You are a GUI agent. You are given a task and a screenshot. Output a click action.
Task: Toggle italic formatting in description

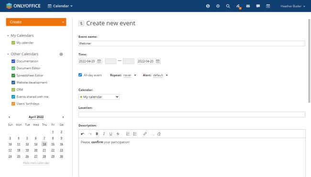coord(104,134)
